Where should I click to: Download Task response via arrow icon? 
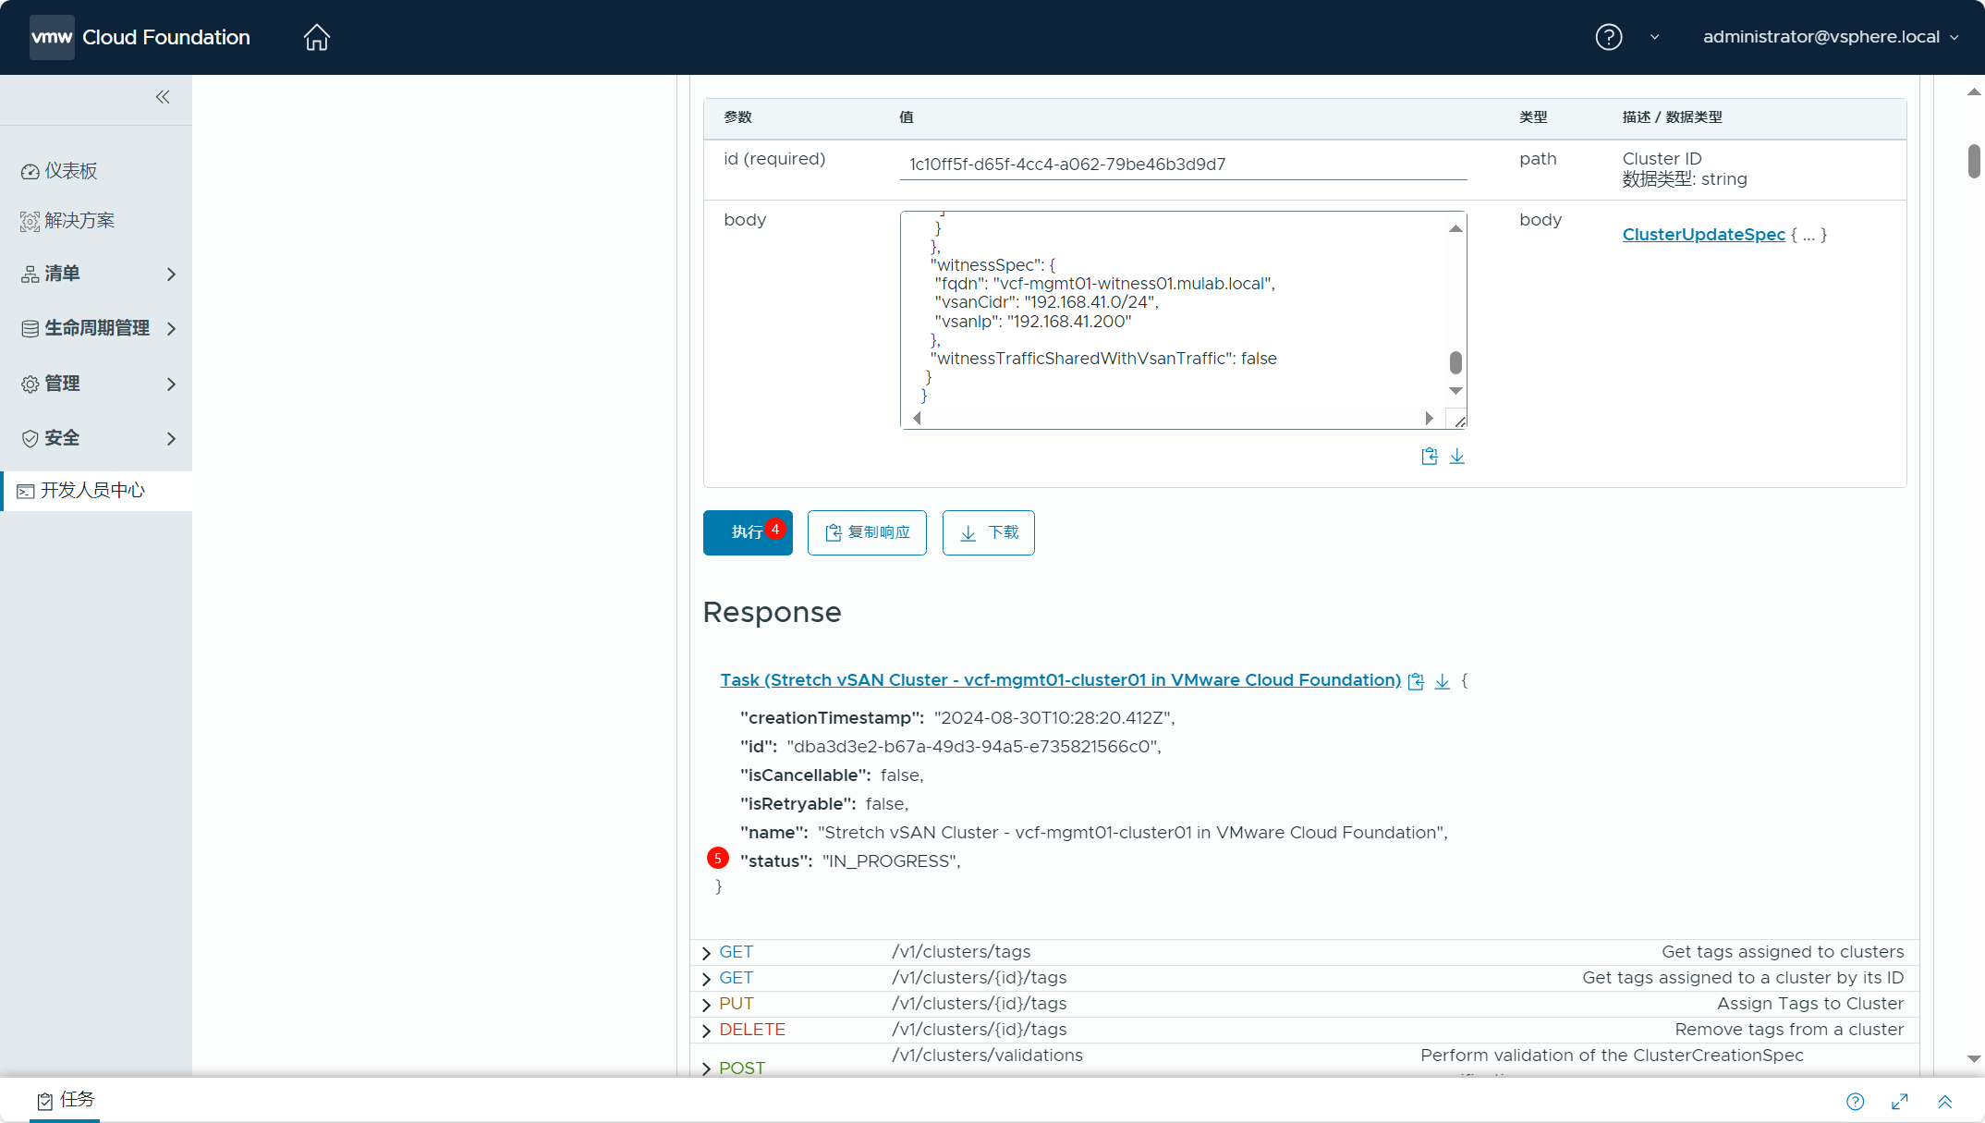tap(1442, 681)
